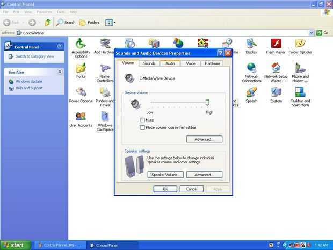The width and height of the screenshot is (333, 250).
Task: Click Cancel in the dialog
Action: click(192, 189)
